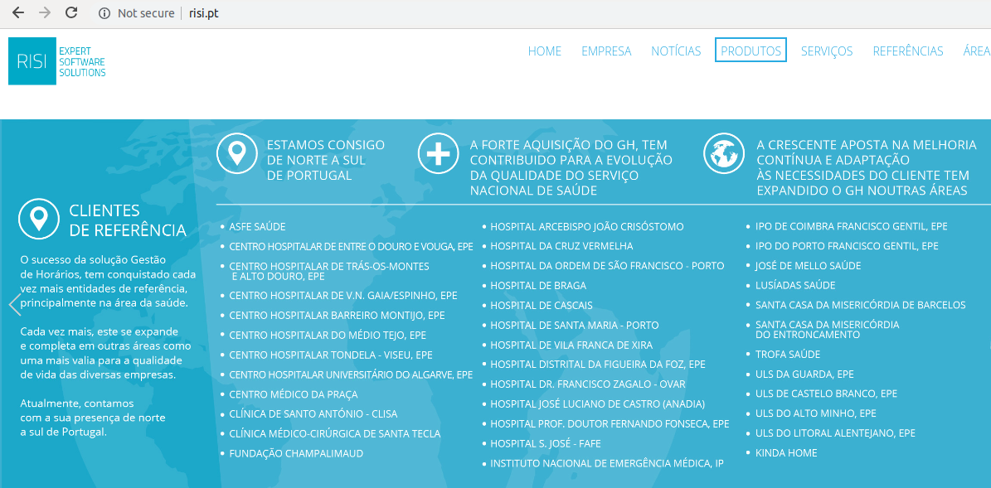Click the browser forward arrow

[x=44, y=13]
